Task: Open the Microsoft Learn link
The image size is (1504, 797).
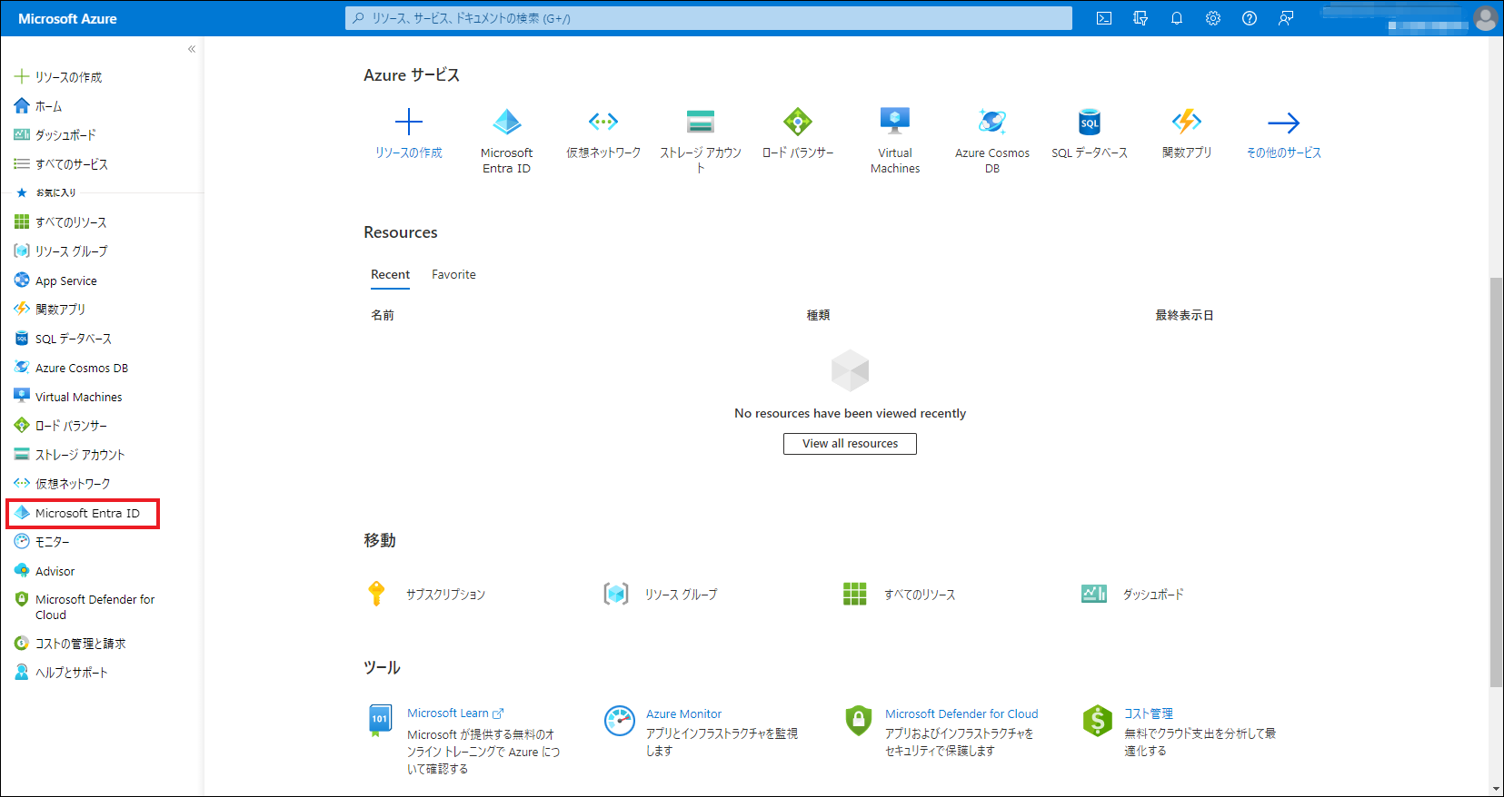Action: tap(449, 713)
